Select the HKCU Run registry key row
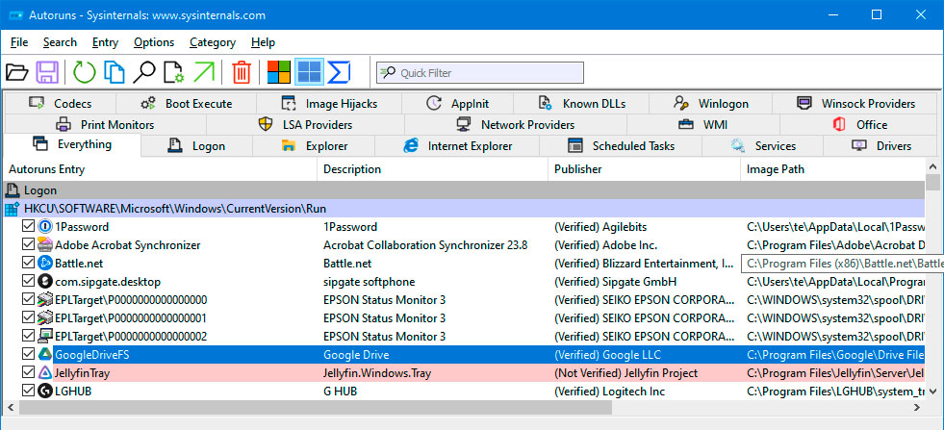Viewport: 944px width, 430px height. point(464,209)
